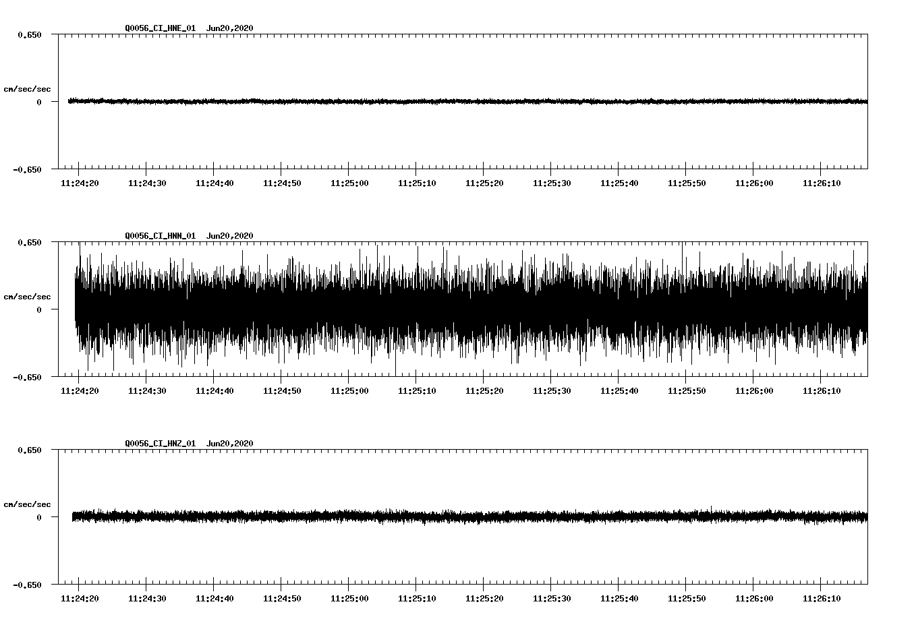Click the zero label on HNN axis
This screenshot has height=623, width=916.
(x=38, y=309)
